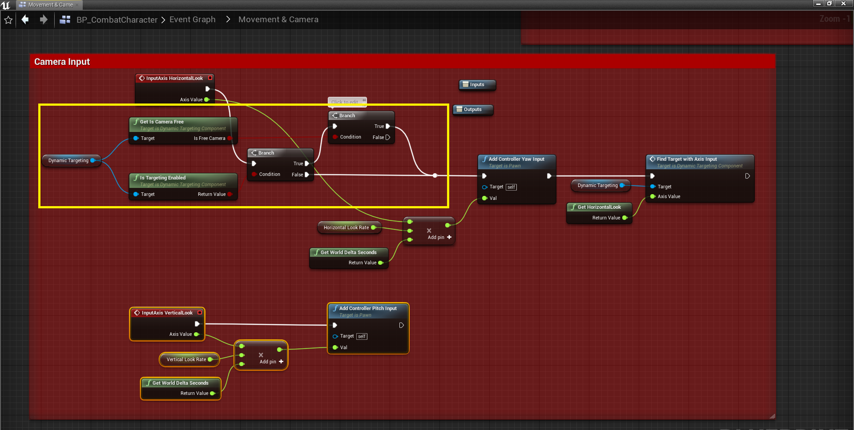
Task: Click the Inputs collapsed node icon
Action: pos(465,84)
